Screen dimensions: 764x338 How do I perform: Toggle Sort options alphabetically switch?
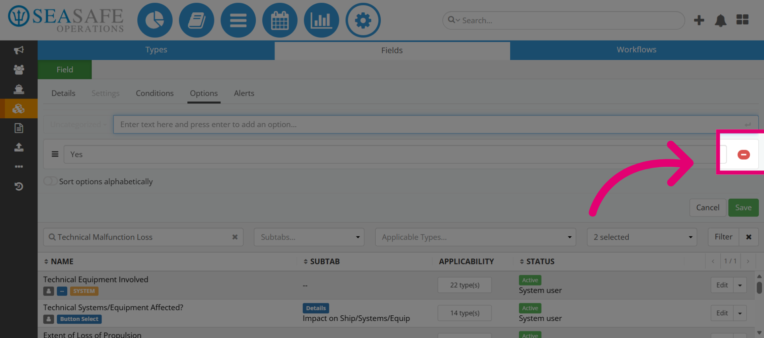[x=51, y=181]
